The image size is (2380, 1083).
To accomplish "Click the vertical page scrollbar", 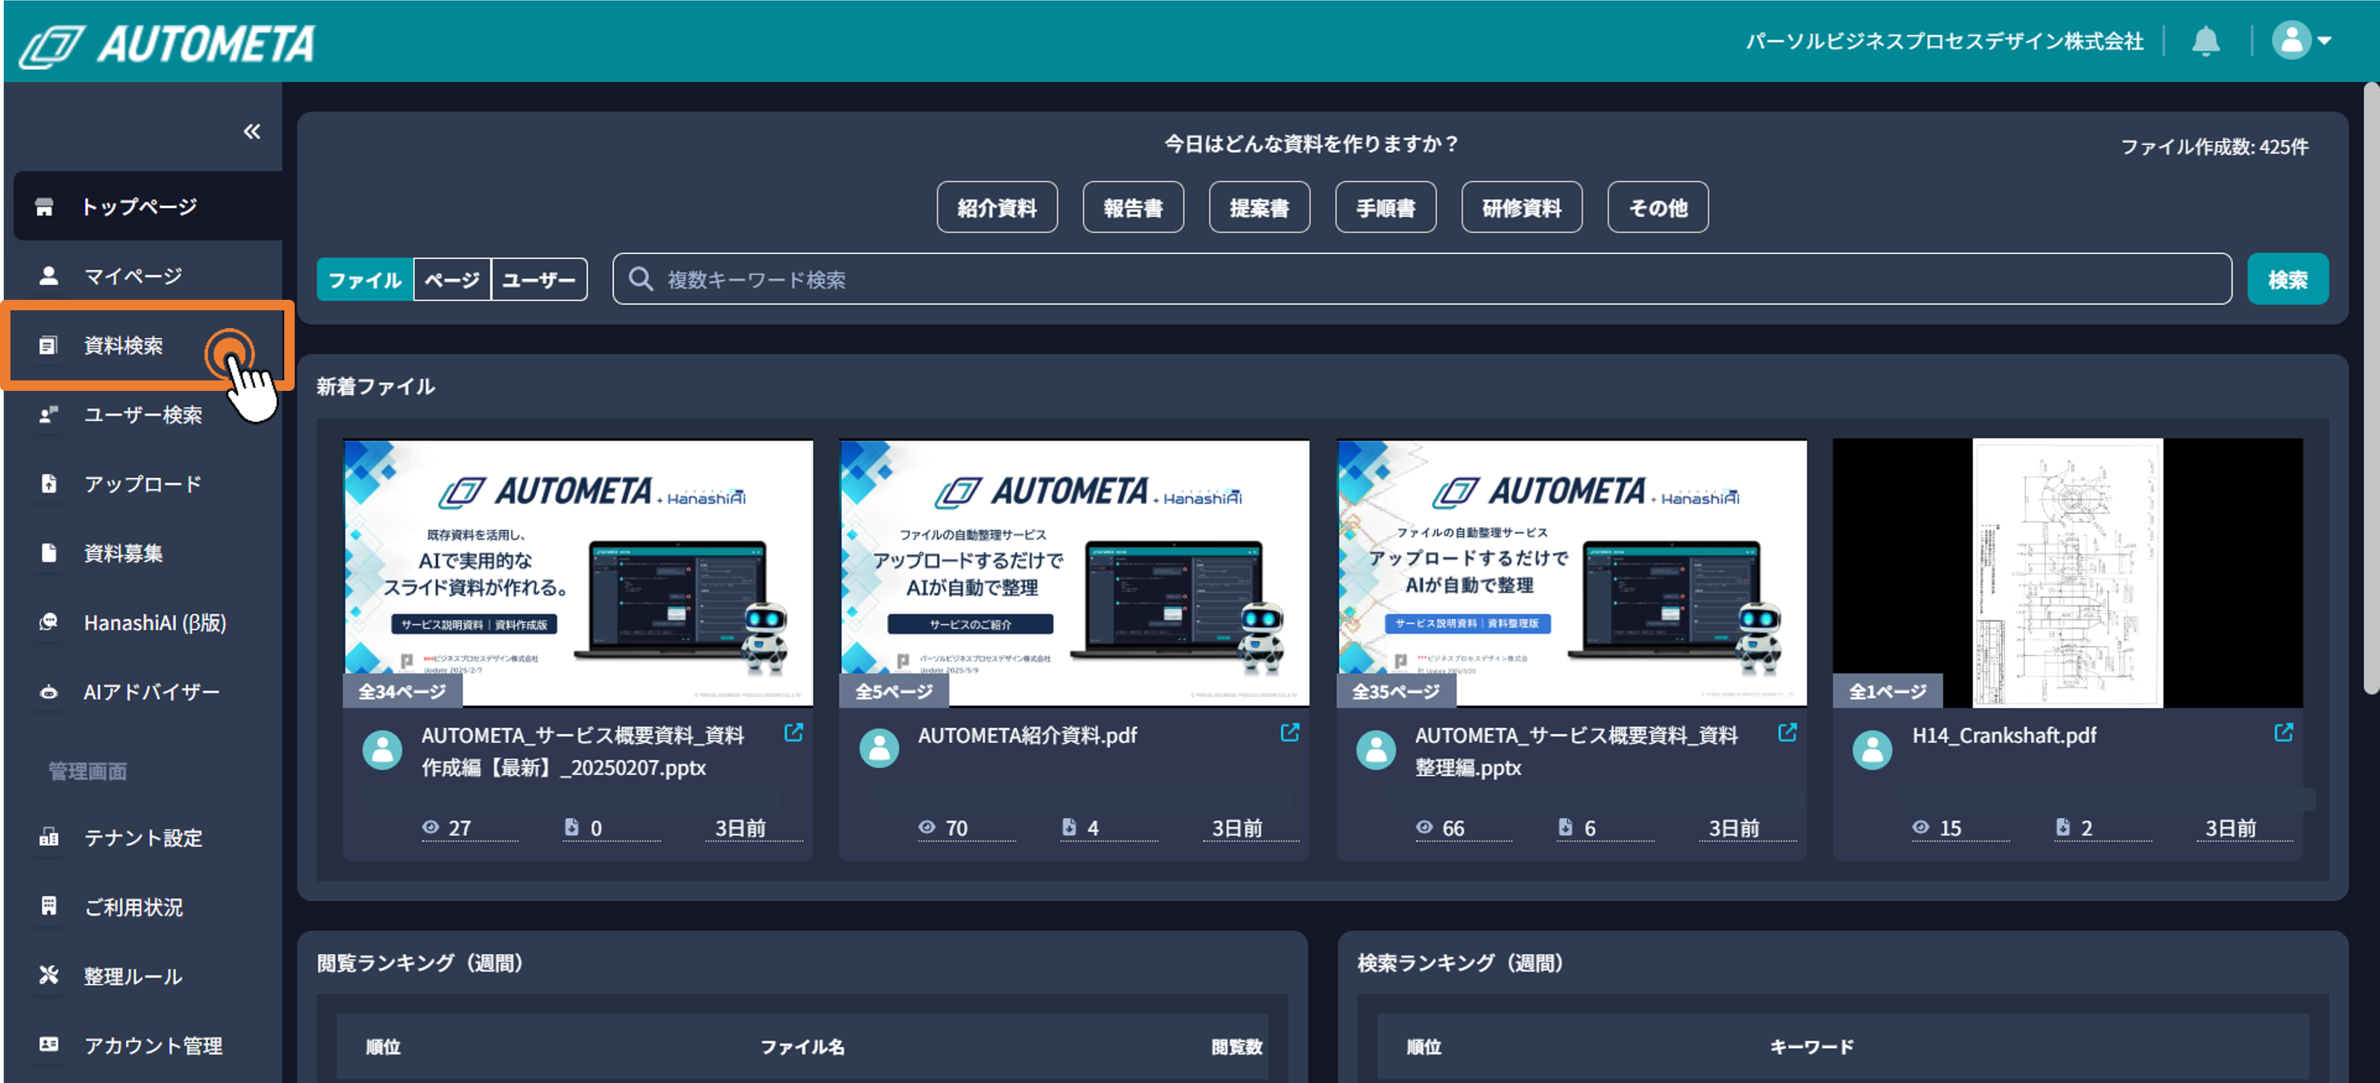I will click(x=2371, y=388).
